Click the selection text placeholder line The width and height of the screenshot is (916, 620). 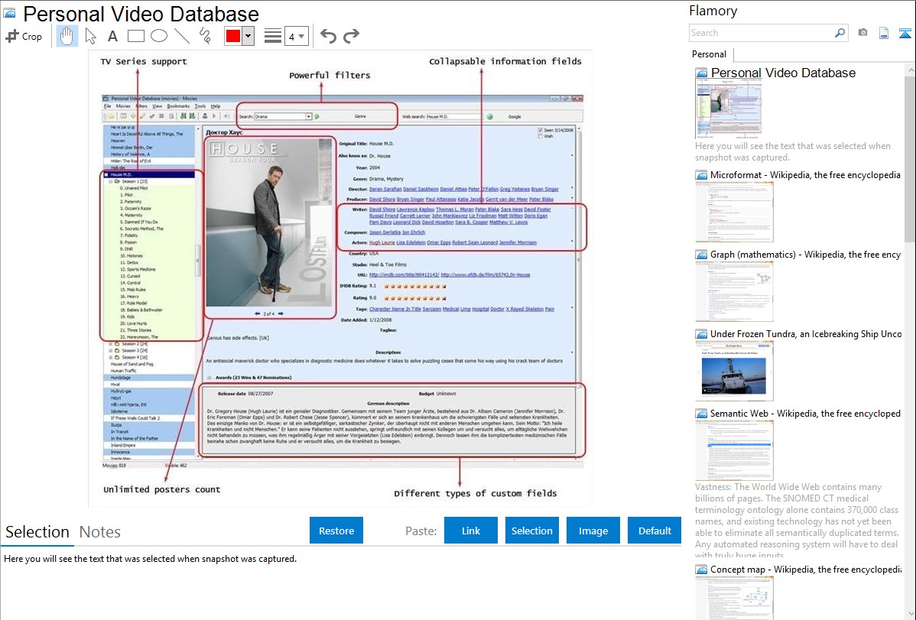[150, 559]
